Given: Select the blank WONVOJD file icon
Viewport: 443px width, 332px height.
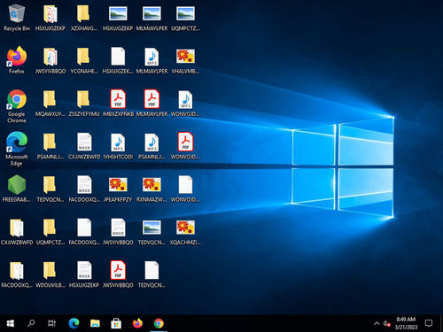Looking at the screenshot, I should click(185, 189).
